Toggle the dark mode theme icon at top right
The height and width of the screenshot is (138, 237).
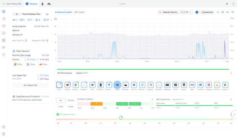coord(227,4)
